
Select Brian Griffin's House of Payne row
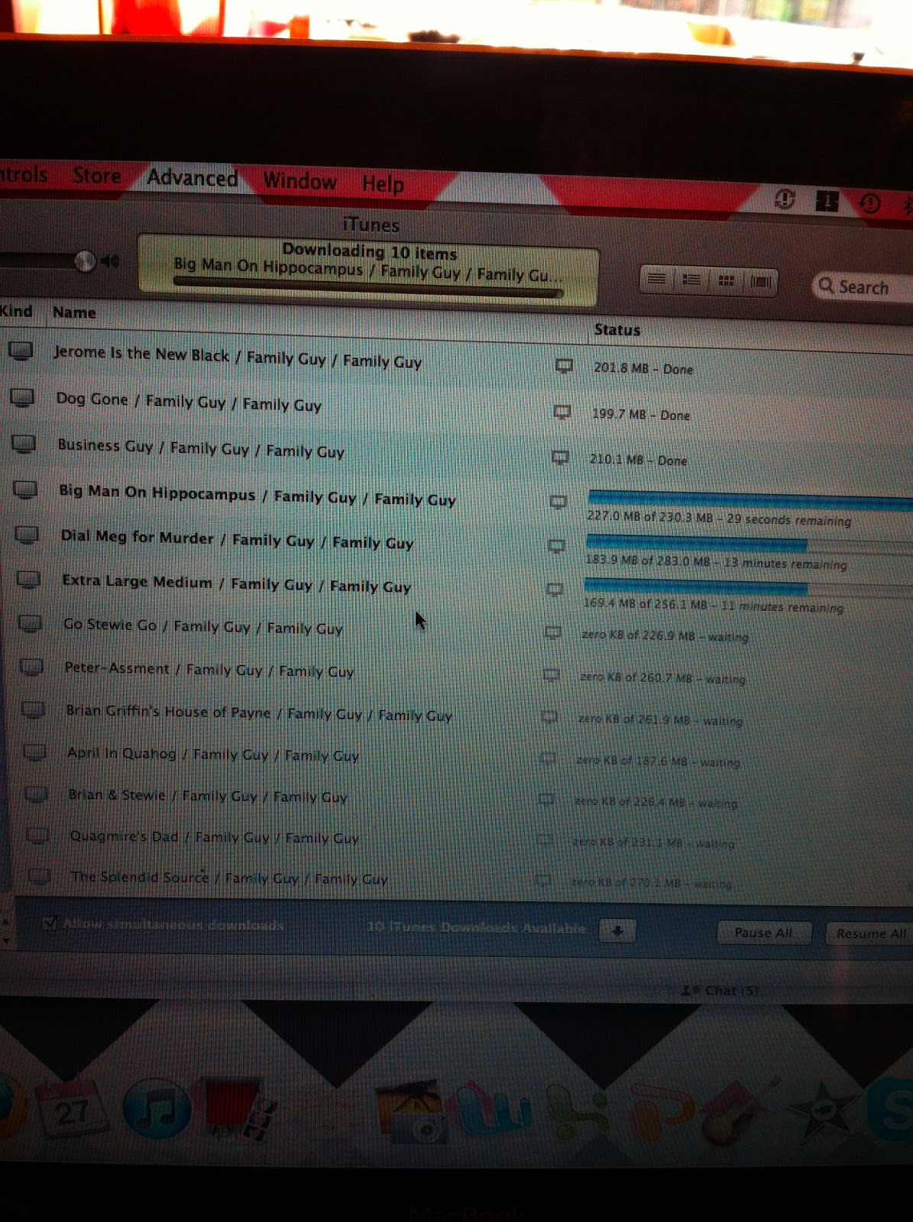tap(456, 715)
